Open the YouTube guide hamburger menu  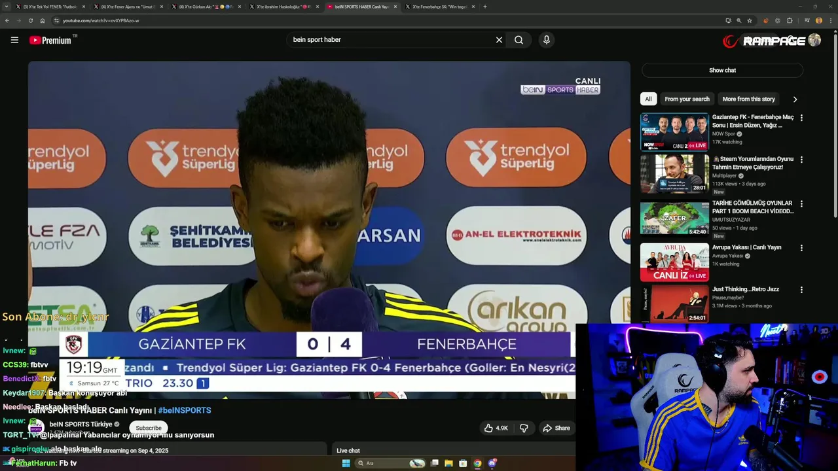[14, 40]
